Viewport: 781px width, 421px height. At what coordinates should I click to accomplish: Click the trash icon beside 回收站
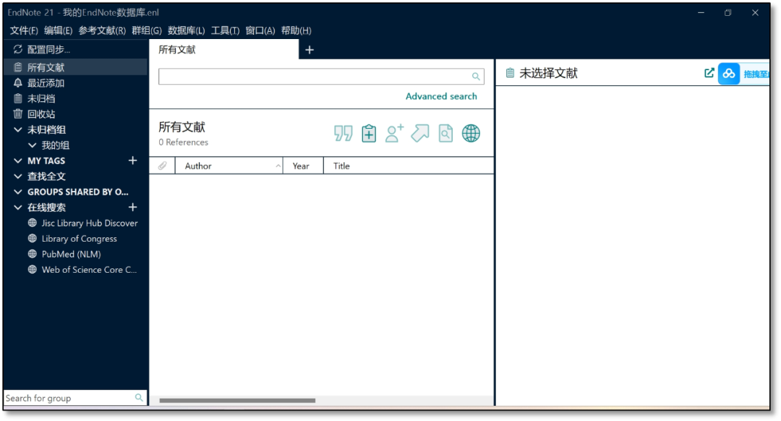18,114
